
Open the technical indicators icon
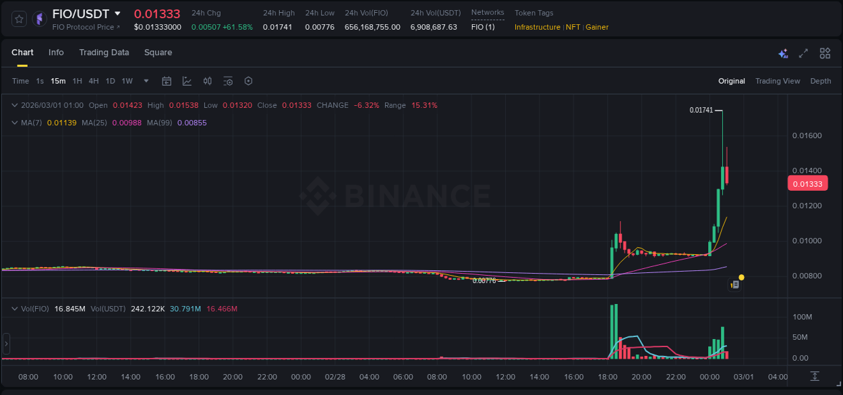[x=187, y=80]
